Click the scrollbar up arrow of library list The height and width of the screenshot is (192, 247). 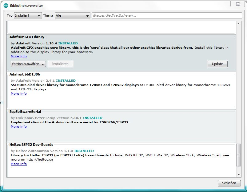pos(239,24)
